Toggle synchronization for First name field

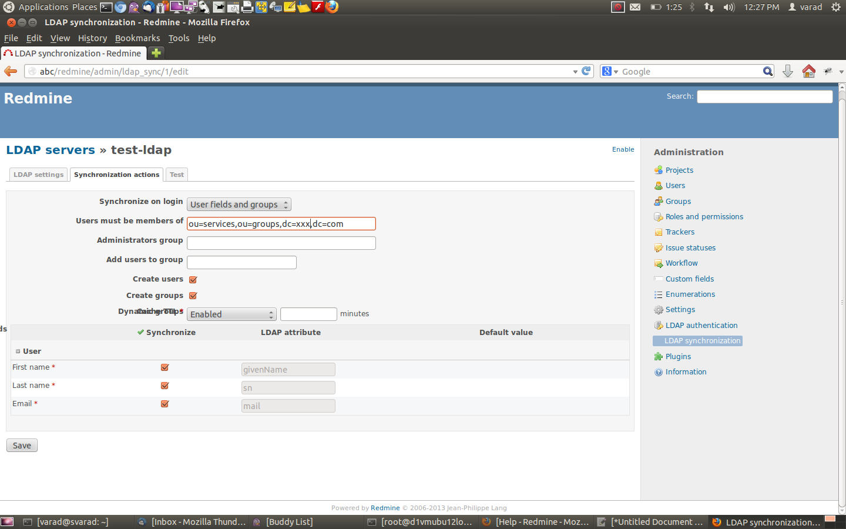point(164,367)
